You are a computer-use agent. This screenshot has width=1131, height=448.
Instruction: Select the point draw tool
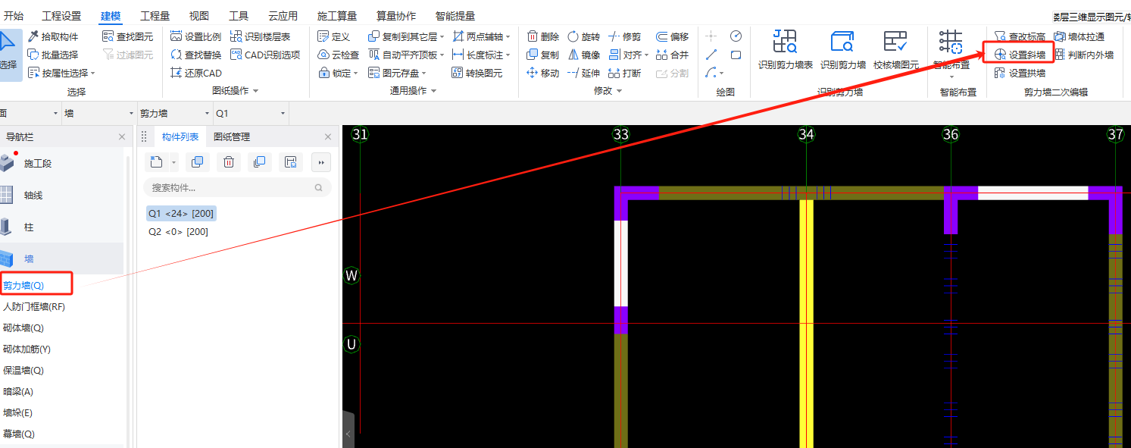(x=711, y=36)
